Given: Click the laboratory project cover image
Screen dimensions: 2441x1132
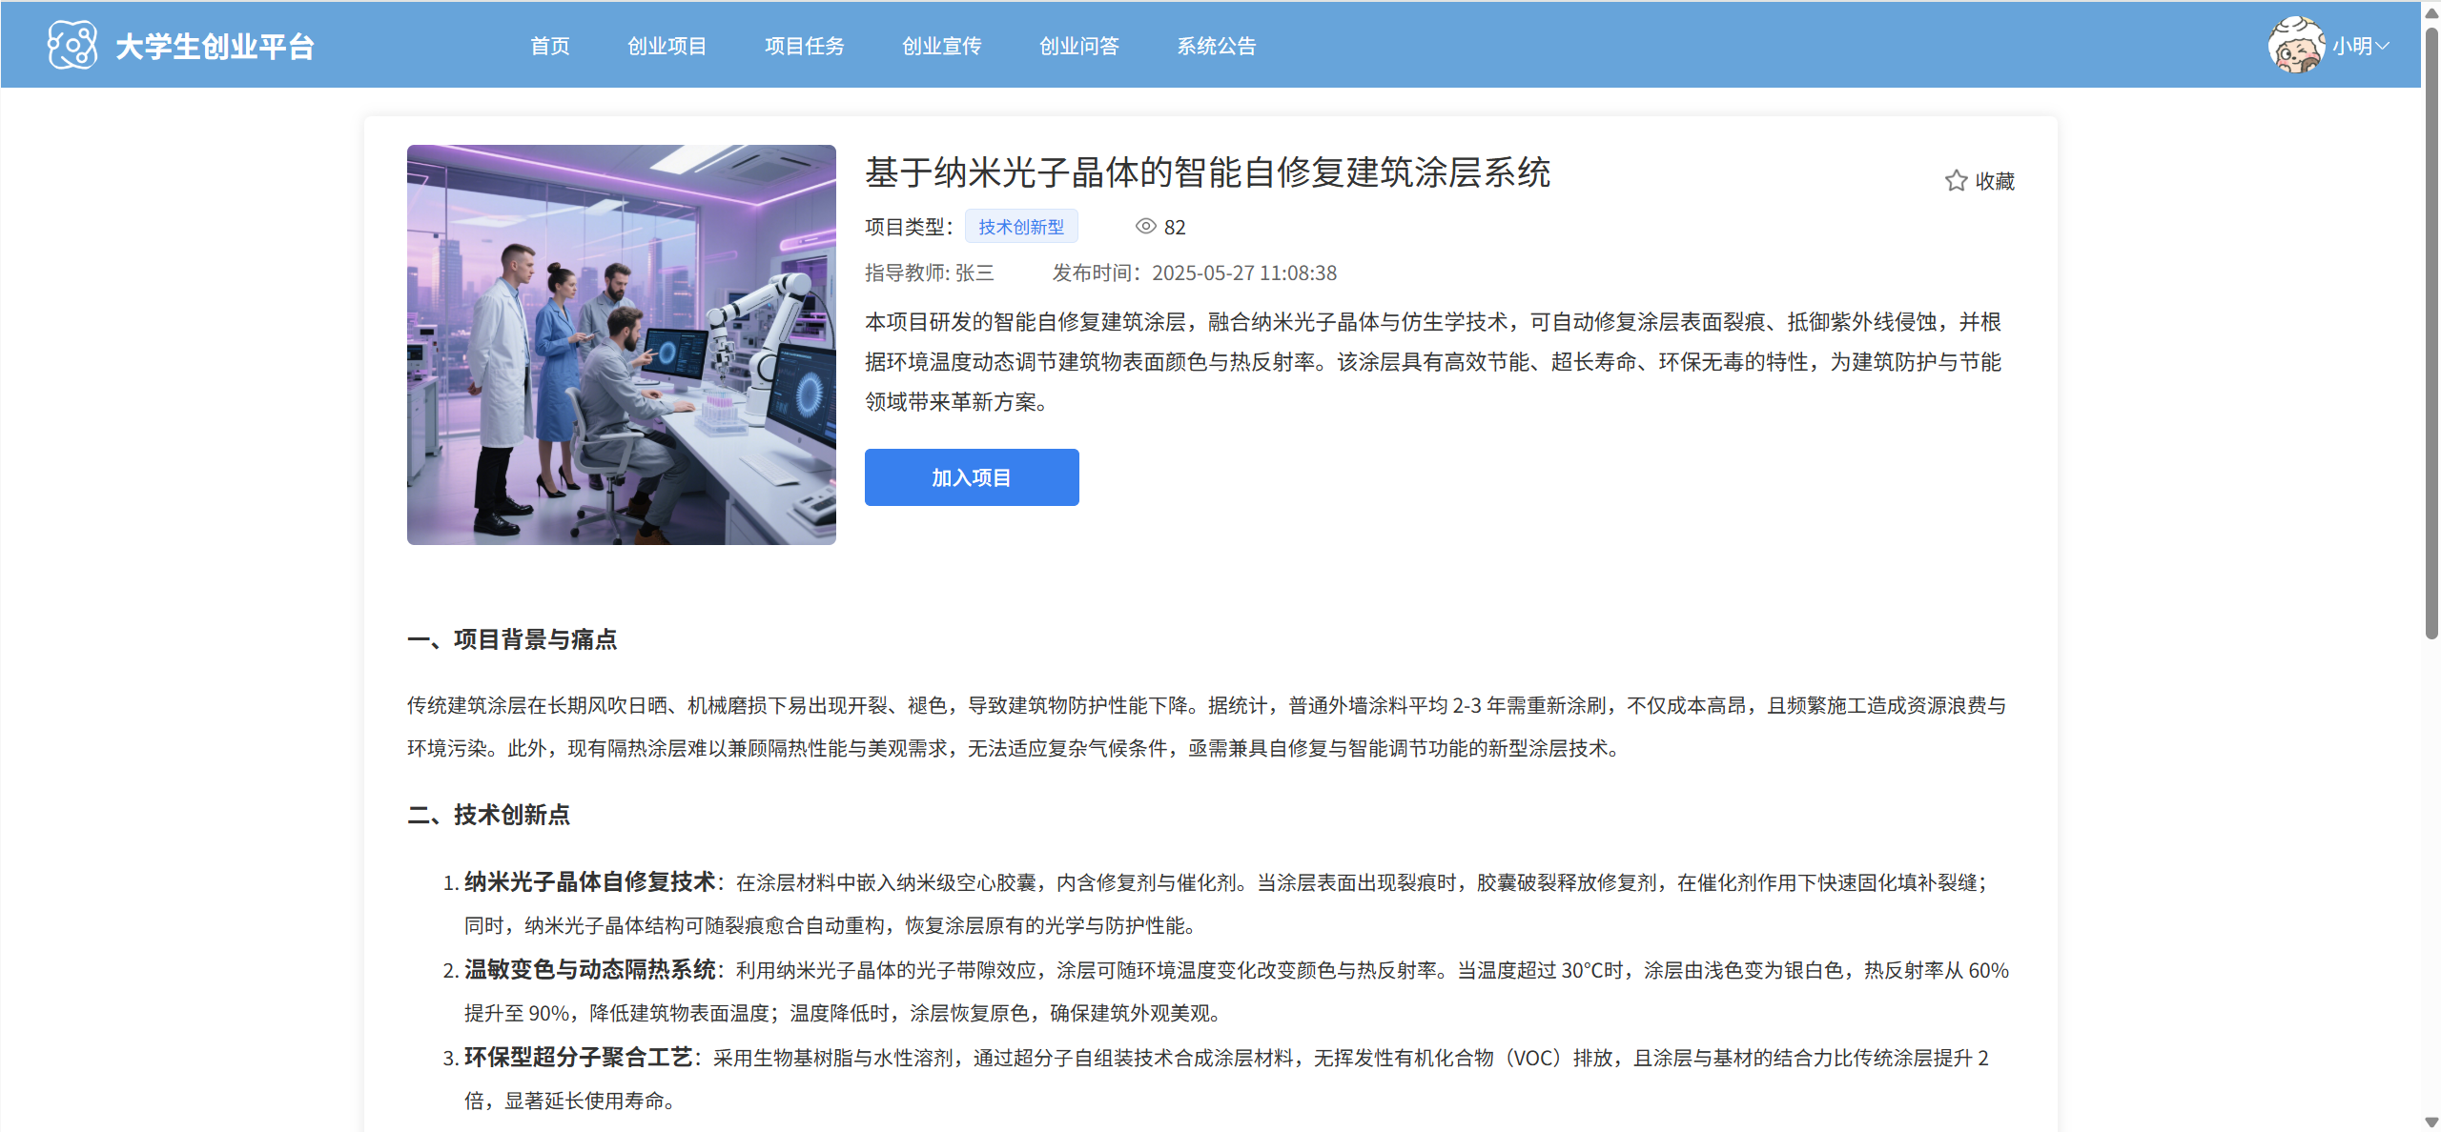Looking at the screenshot, I should tap(621, 345).
